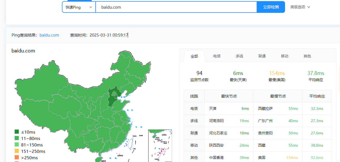Switch to the 移动 tab

[284, 56]
